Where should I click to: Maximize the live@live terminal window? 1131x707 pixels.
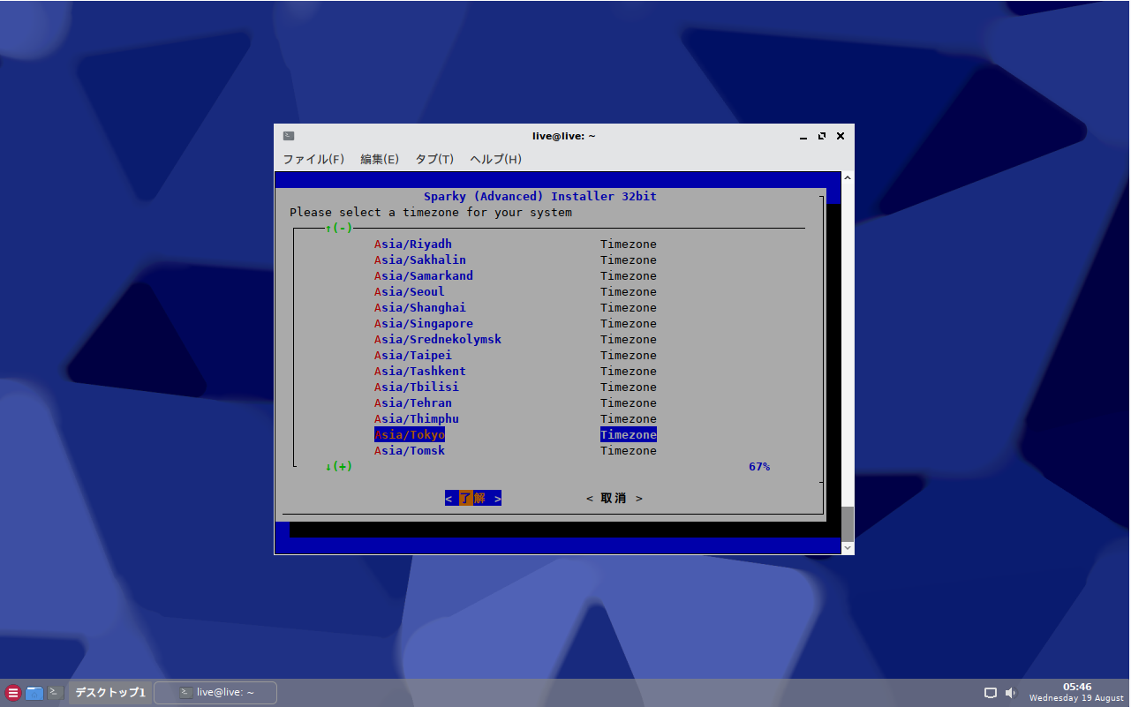coord(822,136)
